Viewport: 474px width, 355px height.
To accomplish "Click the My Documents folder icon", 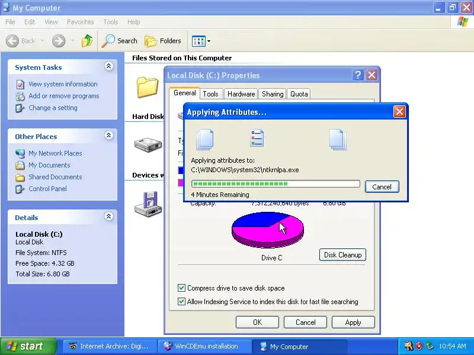I will [20, 165].
